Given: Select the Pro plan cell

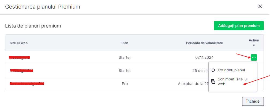Looking at the screenshot, I should pyautogui.click(x=125, y=84).
